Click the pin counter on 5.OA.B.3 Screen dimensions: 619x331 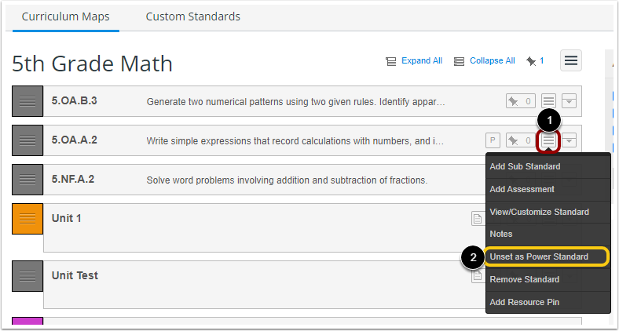(519, 101)
